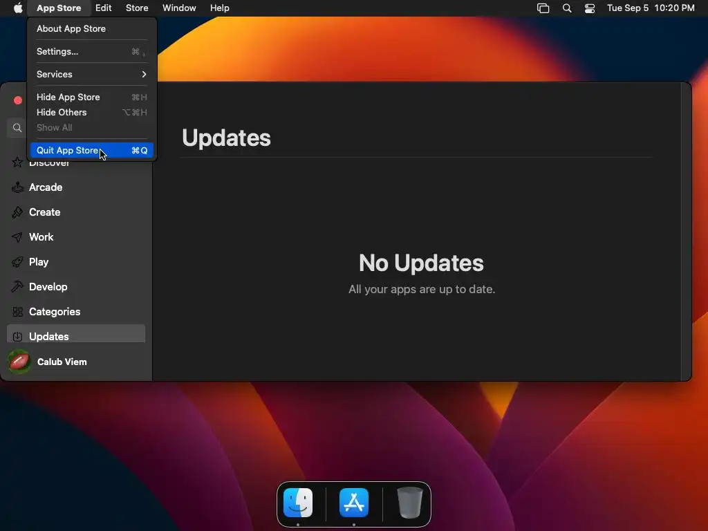
Task: Click the Stage Manager icon in menu bar
Action: pyautogui.click(x=543, y=8)
